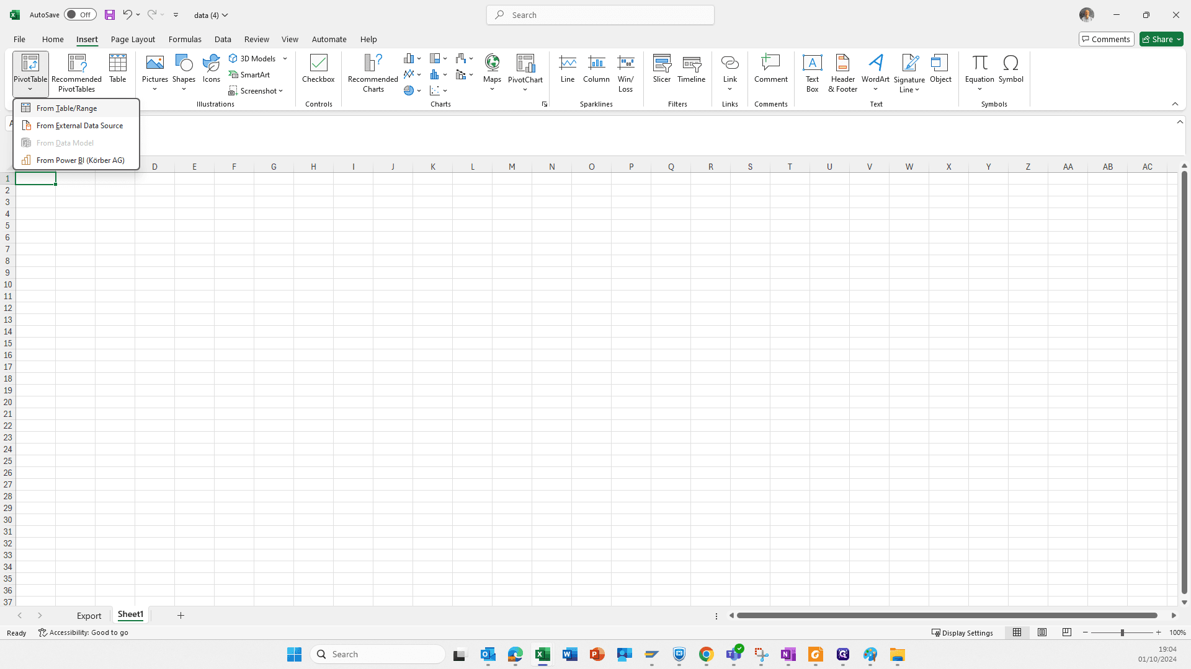Open the Formulas ribbon tab

185,39
